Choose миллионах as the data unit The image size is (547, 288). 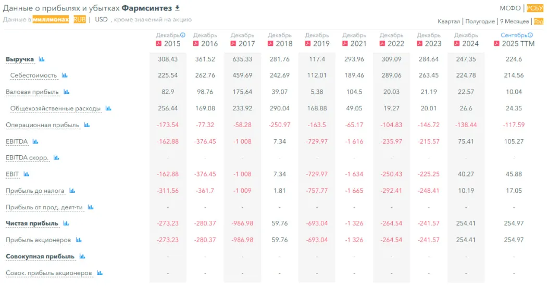click(51, 19)
